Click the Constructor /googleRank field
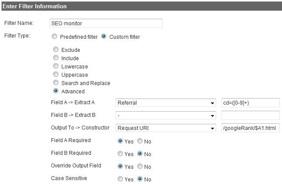 point(251,128)
